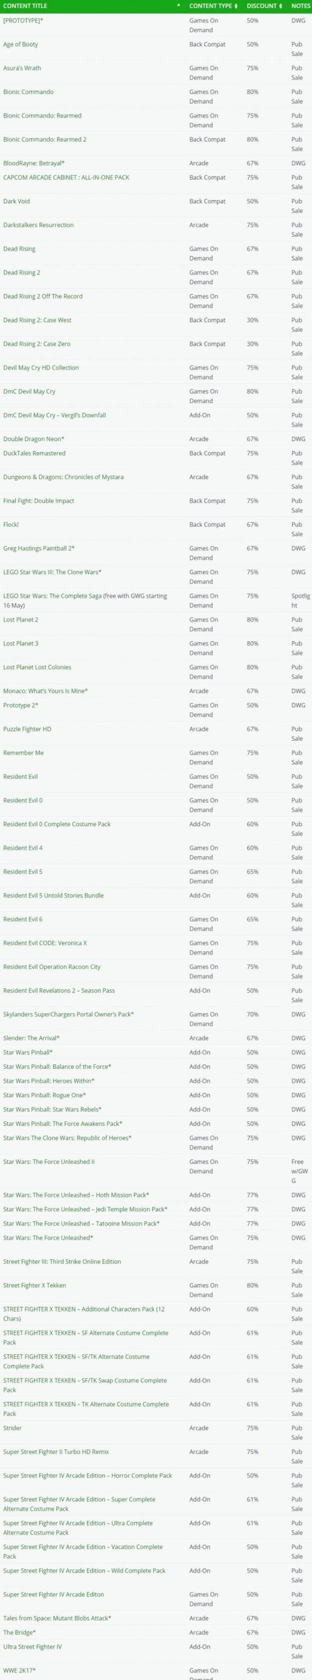Select the Bionic Commando: Rearmed 2 row title
Viewport: 312px width, 1680px height.
tap(44, 140)
